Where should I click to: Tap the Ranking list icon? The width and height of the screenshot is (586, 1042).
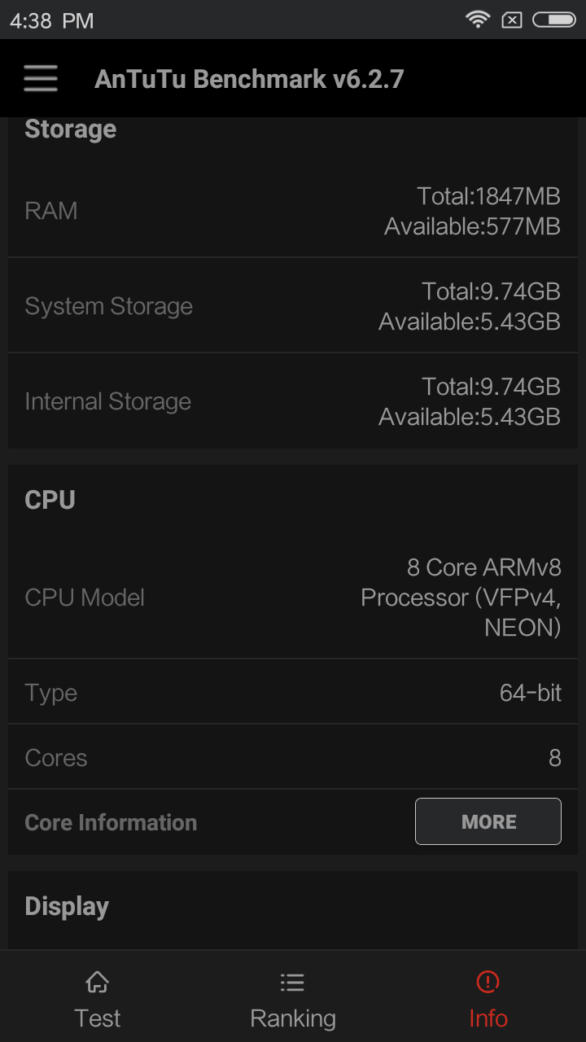[x=292, y=982]
